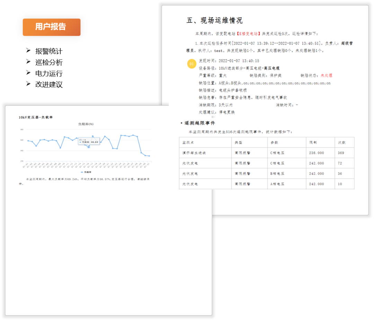
Task: Click the 46.64 tooltip box on chart
Action: coord(89,141)
